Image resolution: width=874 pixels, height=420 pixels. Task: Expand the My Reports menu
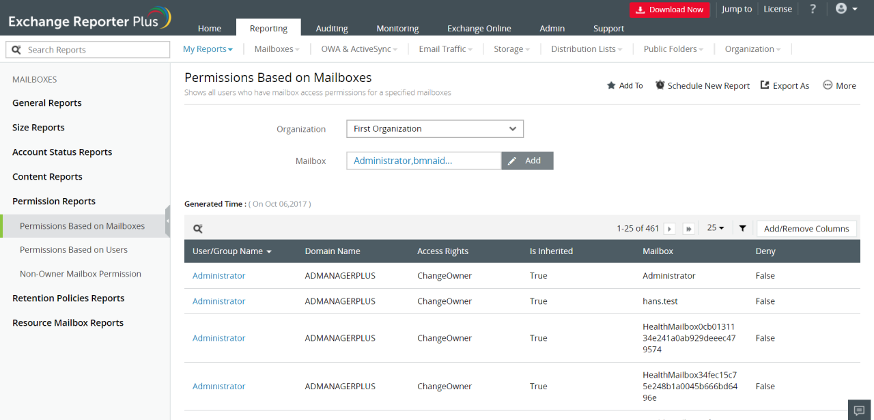[x=208, y=49]
